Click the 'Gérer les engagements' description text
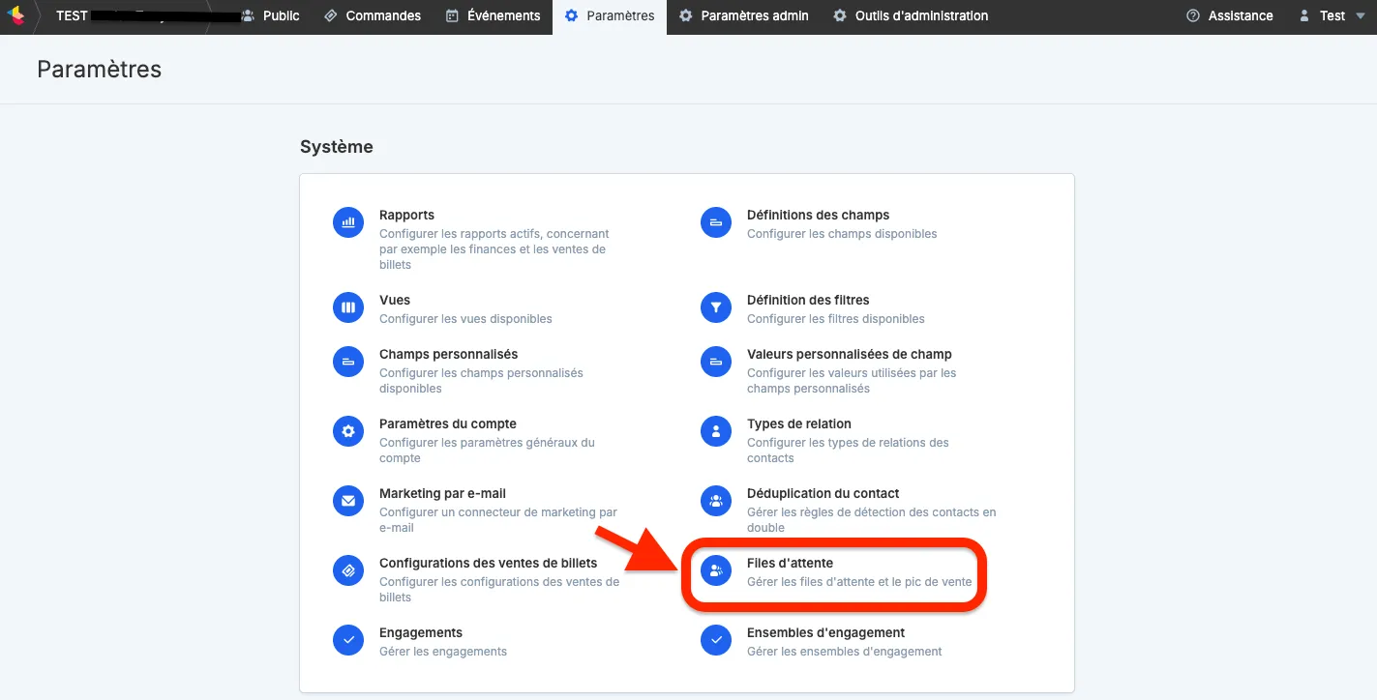 tap(443, 652)
